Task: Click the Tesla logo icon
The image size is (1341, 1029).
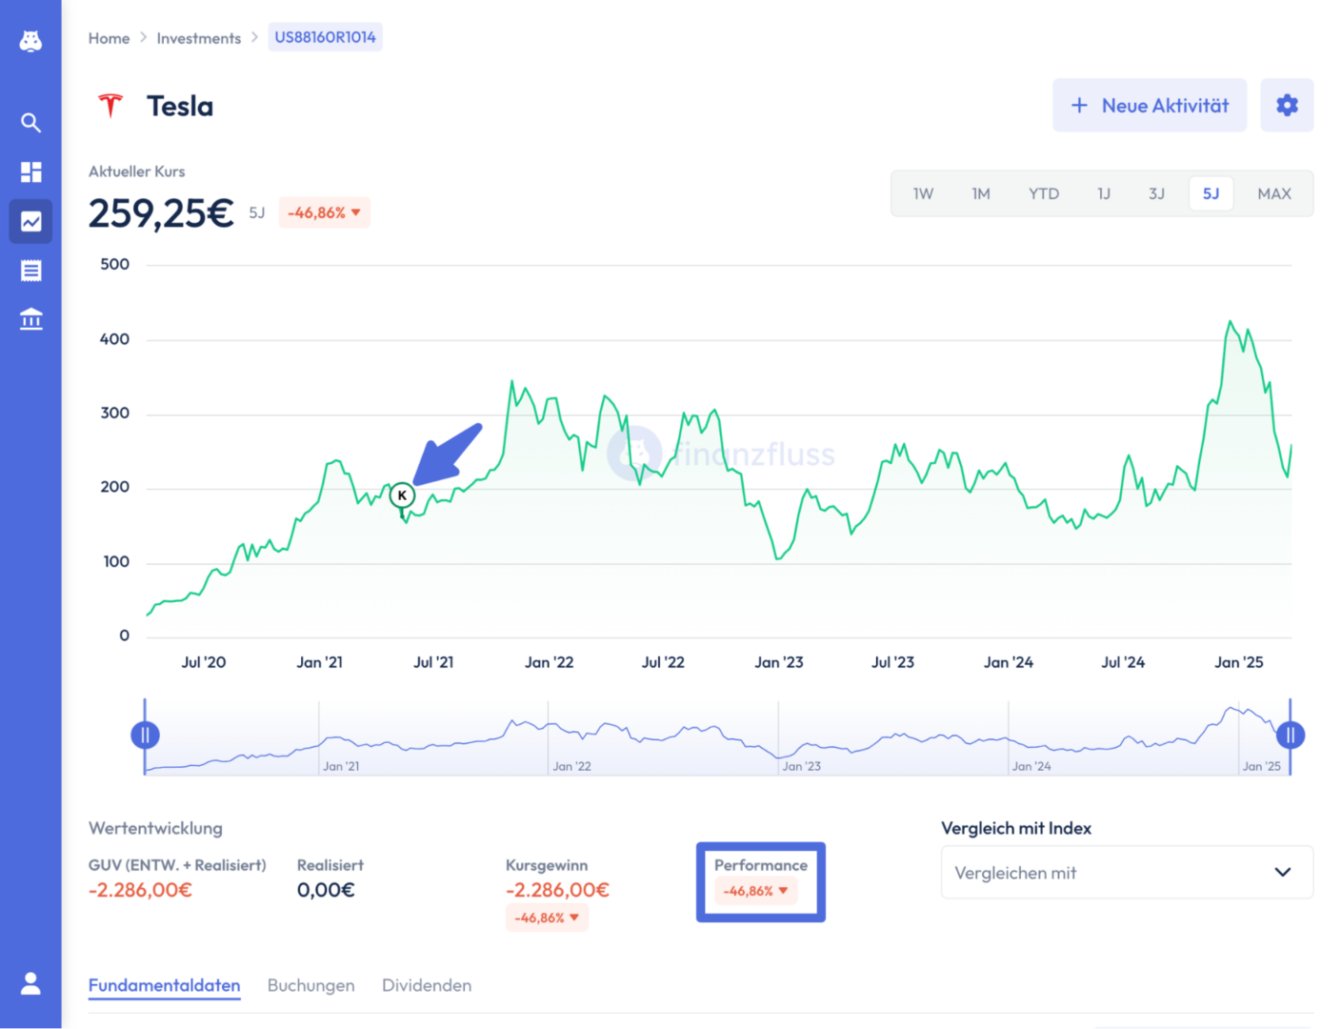Action: [110, 106]
